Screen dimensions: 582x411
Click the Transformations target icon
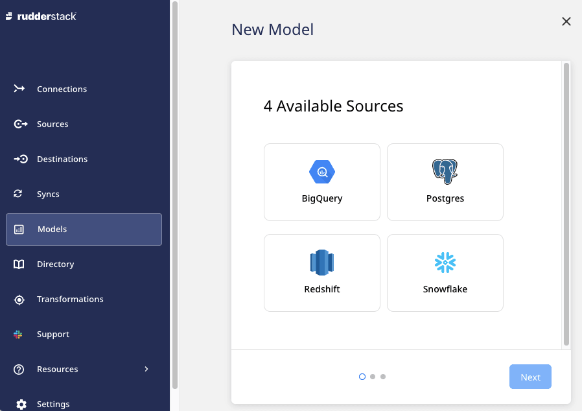(19, 299)
